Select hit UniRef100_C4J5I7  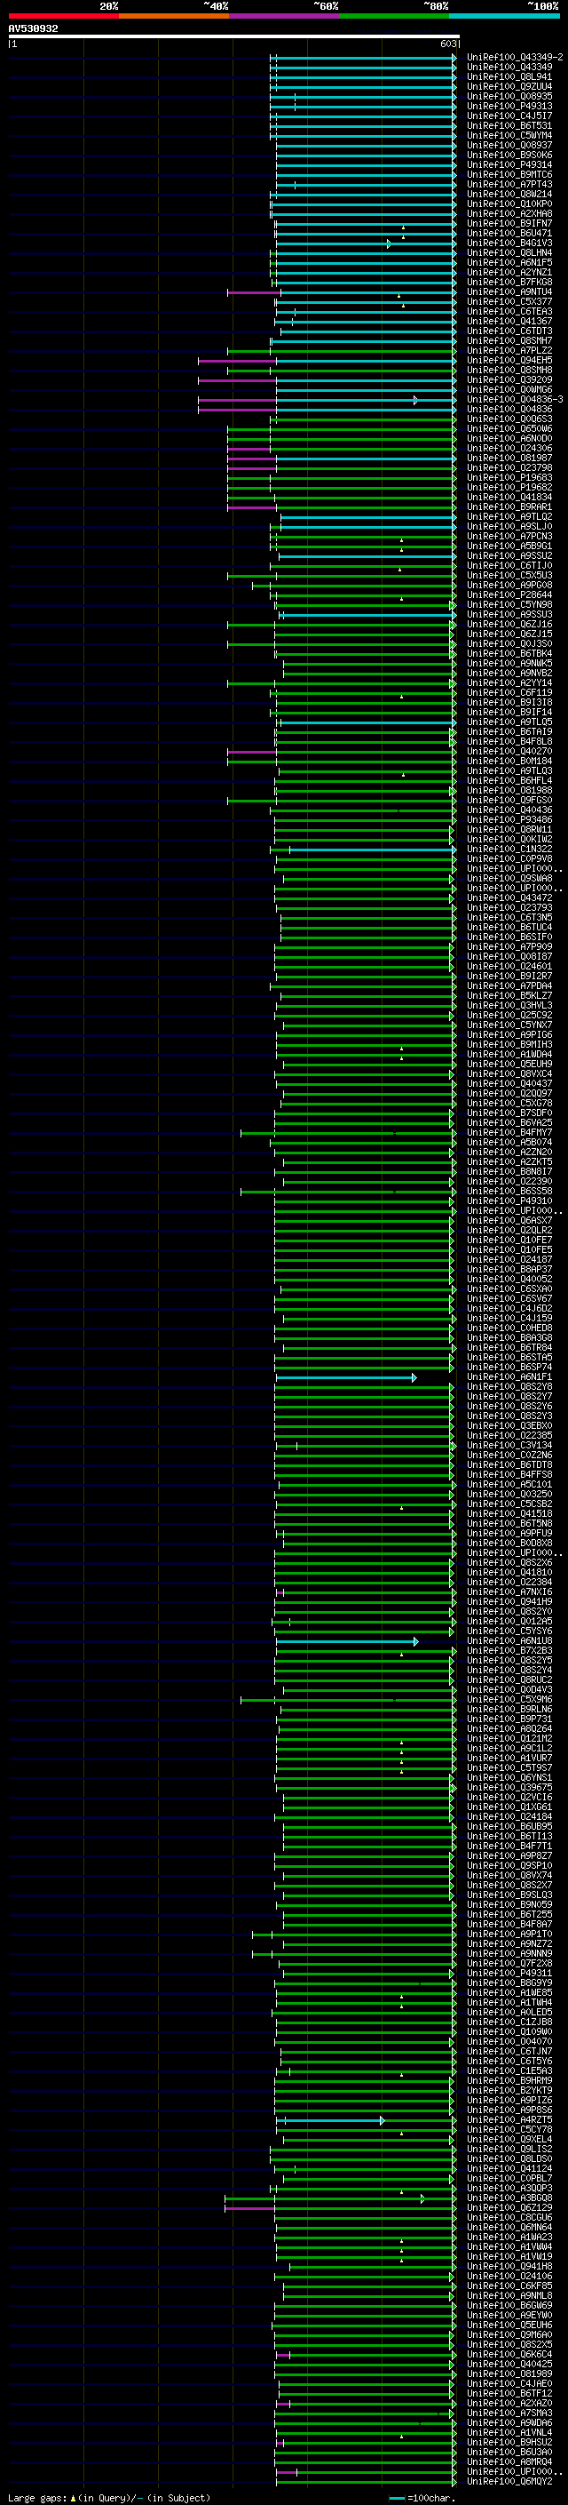click(509, 116)
